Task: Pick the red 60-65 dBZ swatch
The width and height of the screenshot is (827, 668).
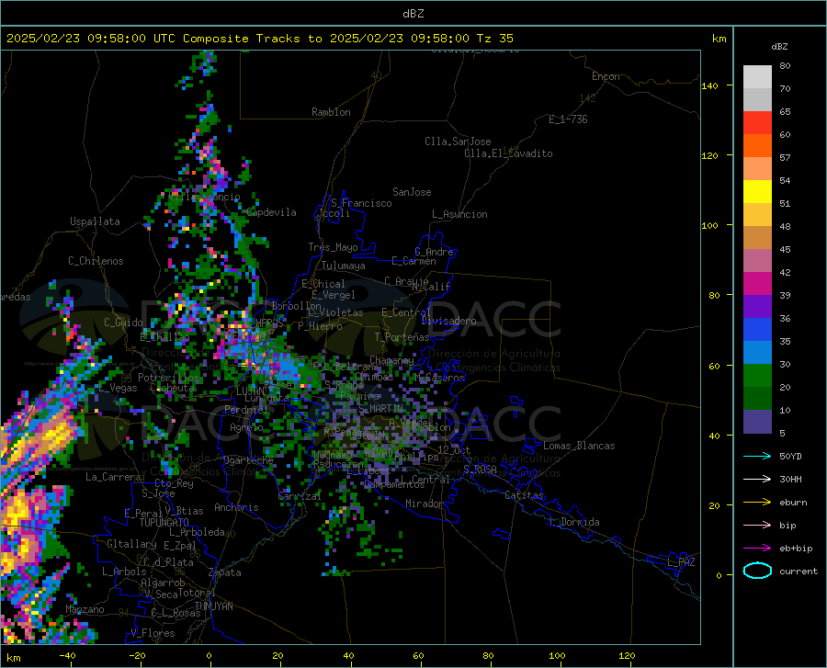Action: [x=757, y=123]
